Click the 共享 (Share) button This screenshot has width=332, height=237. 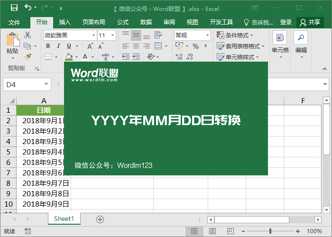pos(310,22)
